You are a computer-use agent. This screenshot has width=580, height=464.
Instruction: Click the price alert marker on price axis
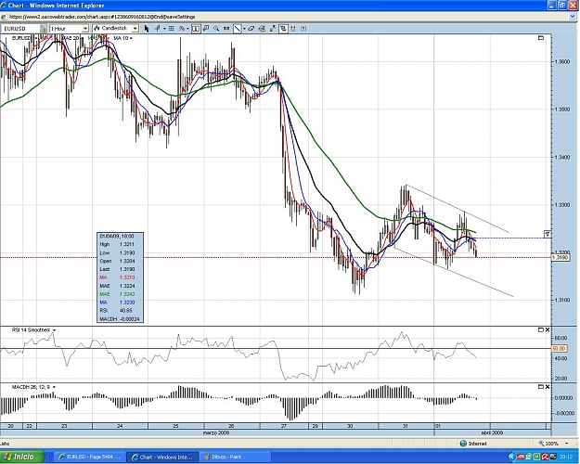pyautogui.click(x=548, y=234)
